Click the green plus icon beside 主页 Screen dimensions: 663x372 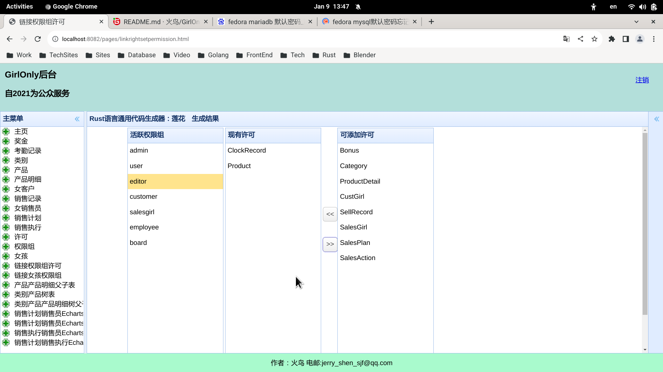click(6, 132)
